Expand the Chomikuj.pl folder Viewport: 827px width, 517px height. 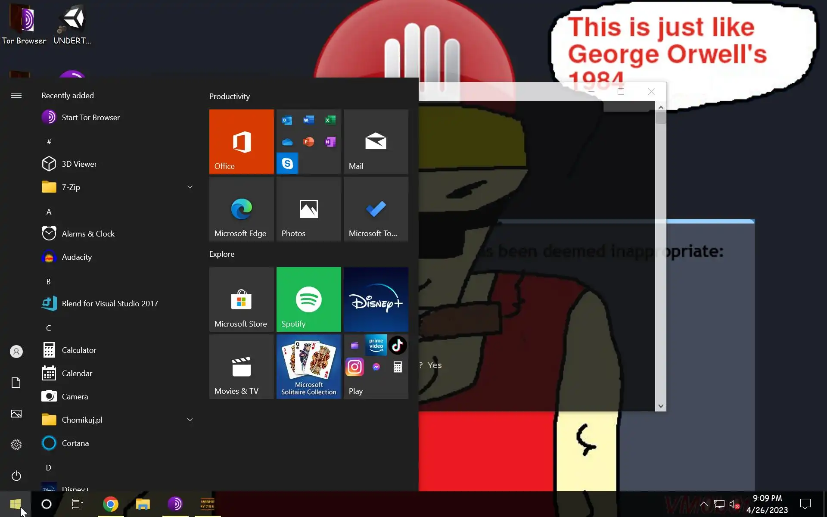click(x=190, y=420)
